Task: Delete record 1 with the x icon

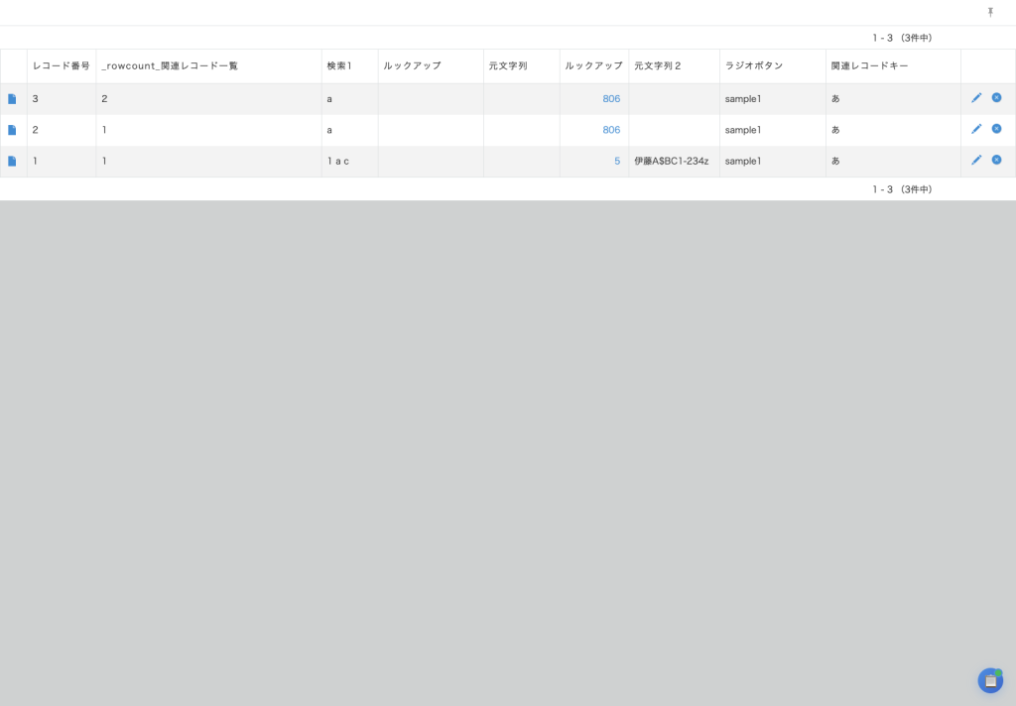Action: coord(996,160)
